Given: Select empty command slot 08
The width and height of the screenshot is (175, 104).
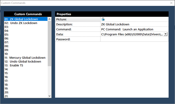Looking at the screenshot, I should click(26, 46).
